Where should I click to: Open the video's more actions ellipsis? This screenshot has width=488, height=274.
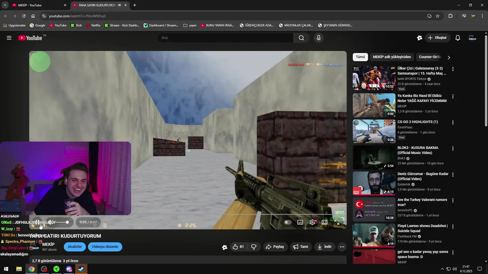tap(342, 247)
